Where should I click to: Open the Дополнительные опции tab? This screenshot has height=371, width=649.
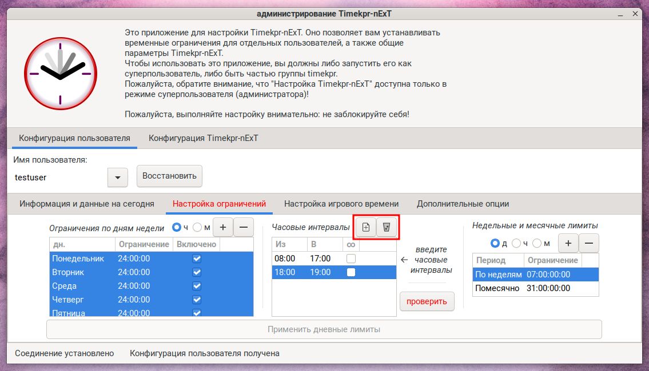click(x=463, y=204)
